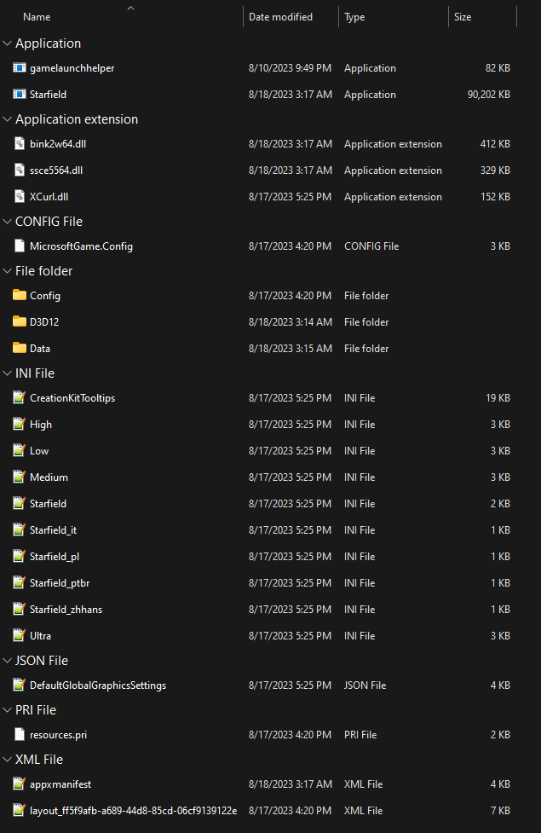Select the ssce5564.dll file name
Screen dimensions: 541x833
tap(56, 171)
